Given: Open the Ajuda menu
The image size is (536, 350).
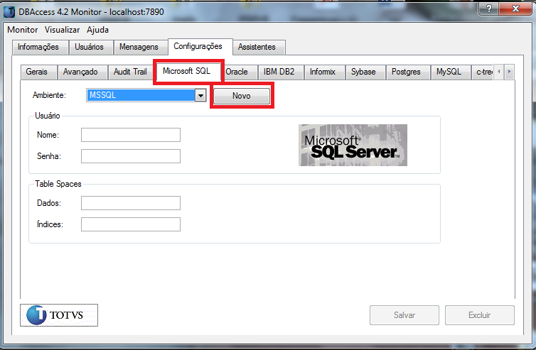Looking at the screenshot, I should [x=98, y=30].
